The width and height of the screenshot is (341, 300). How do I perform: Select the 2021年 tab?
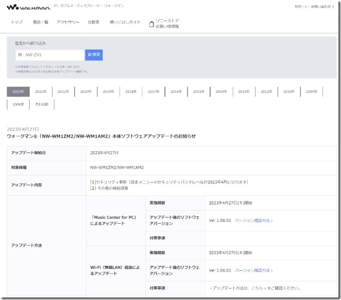pyautogui.click(x=63, y=92)
